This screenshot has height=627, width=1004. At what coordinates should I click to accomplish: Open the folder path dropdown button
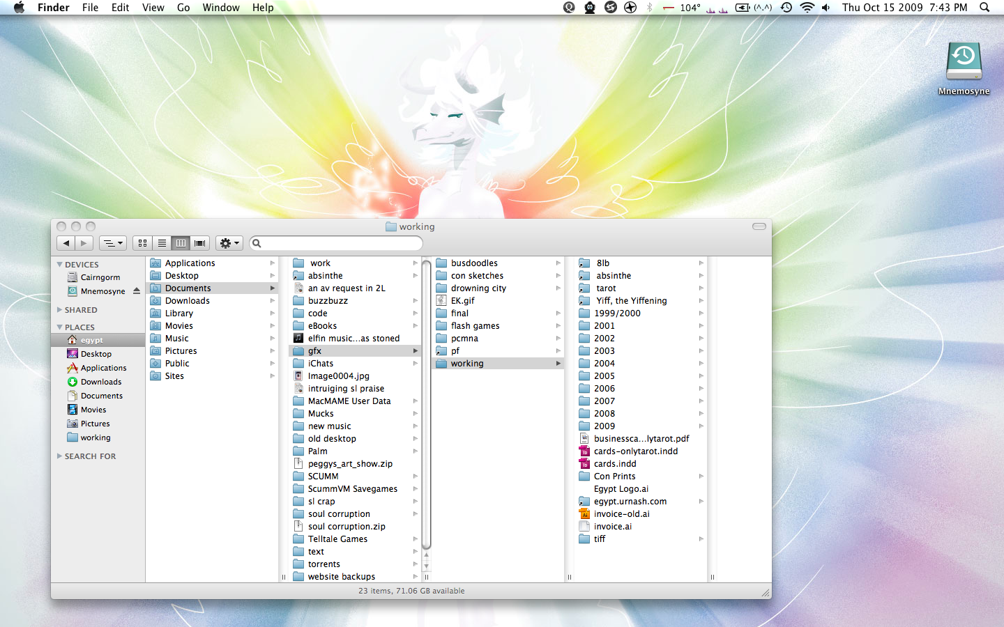pyautogui.click(x=112, y=243)
